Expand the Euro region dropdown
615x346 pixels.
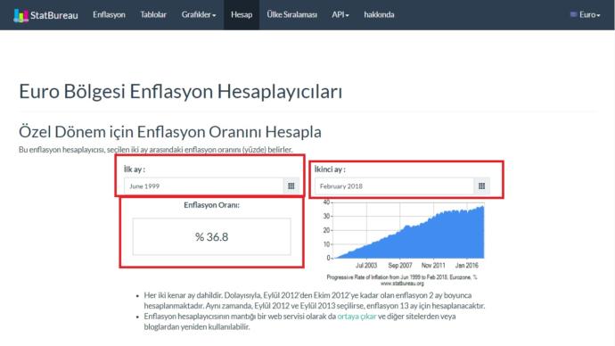[x=589, y=14]
